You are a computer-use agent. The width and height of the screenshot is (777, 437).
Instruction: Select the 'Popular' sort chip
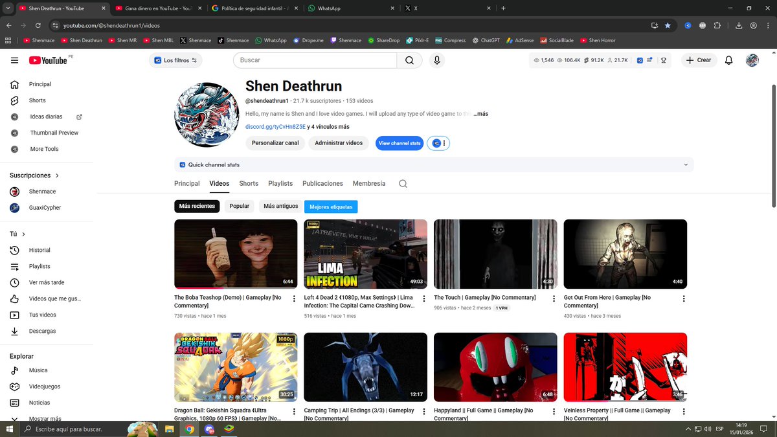[x=239, y=206]
